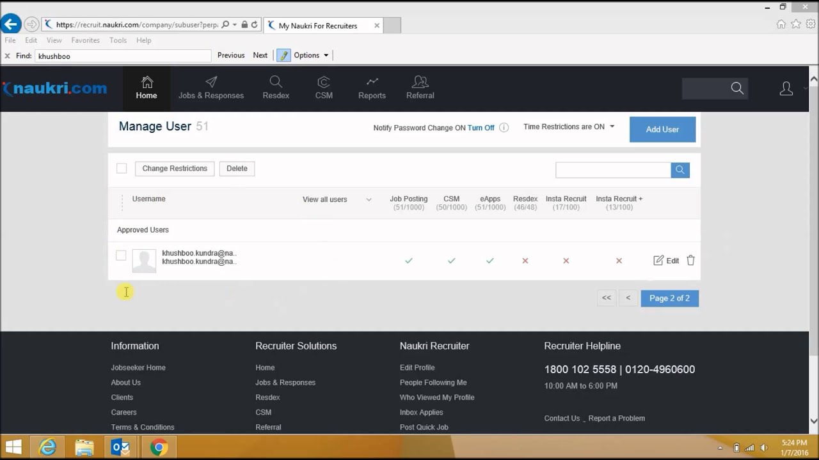Click the Delete button above user list
The width and height of the screenshot is (819, 460).
(237, 169)
